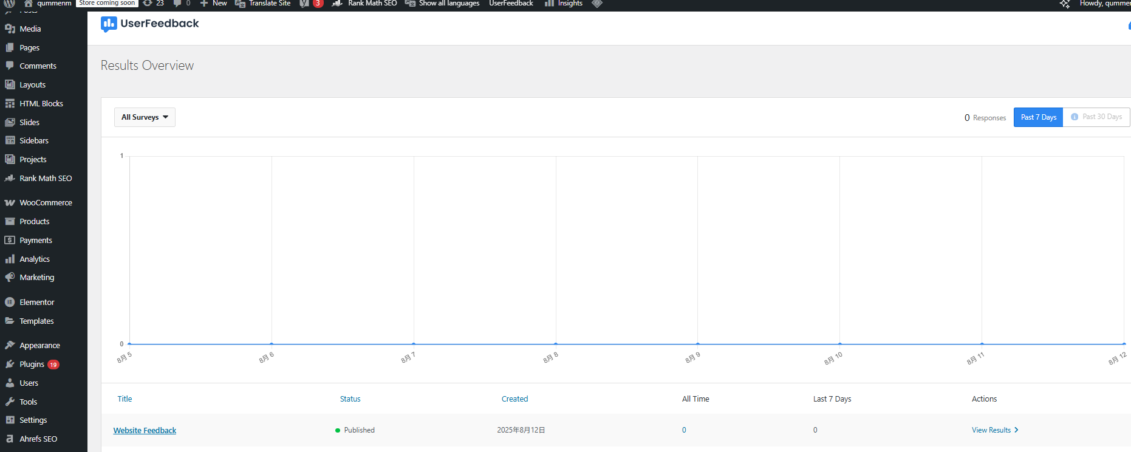Open the New content menu
This screenshot has width=1131, height=452.
(x=213, y=4)
